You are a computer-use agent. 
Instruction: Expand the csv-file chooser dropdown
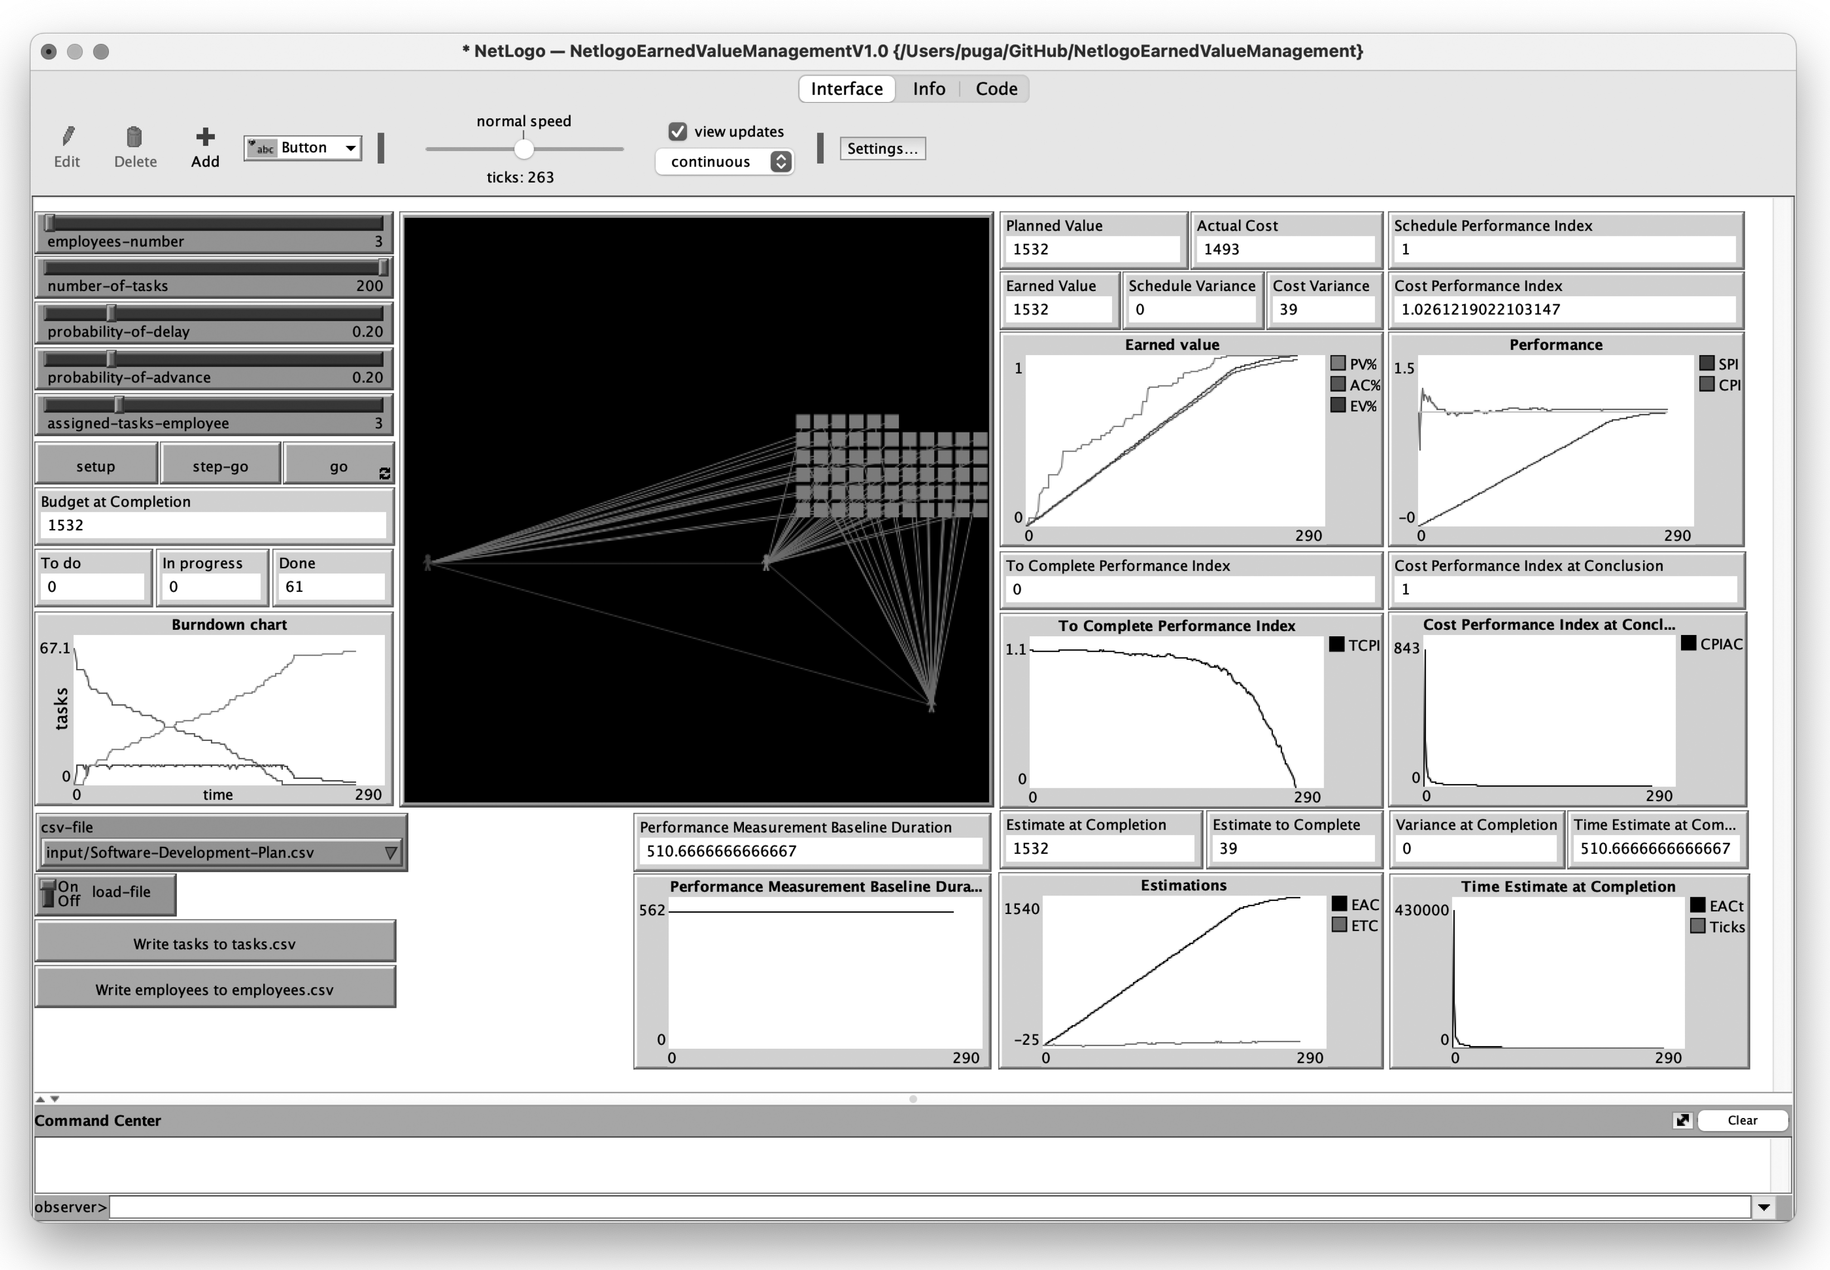pyautogui.click(x=390, y=853)
